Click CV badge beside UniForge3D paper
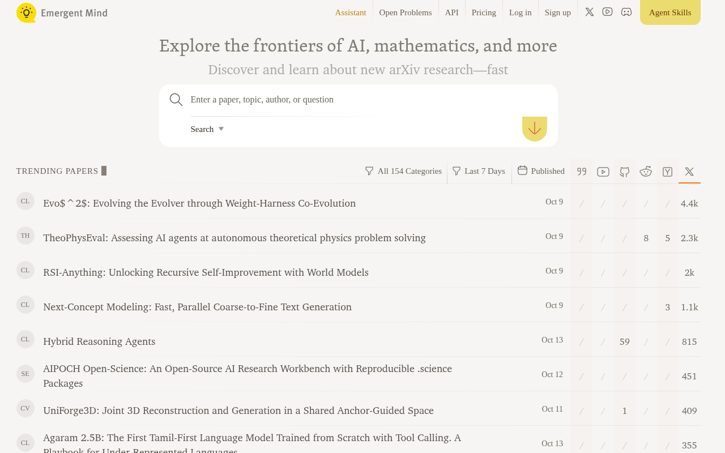 click(25, 408)
